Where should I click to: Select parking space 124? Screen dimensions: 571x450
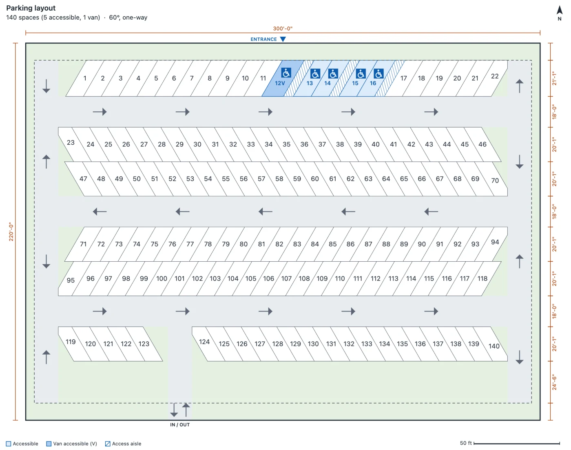[x=204, y=342]
